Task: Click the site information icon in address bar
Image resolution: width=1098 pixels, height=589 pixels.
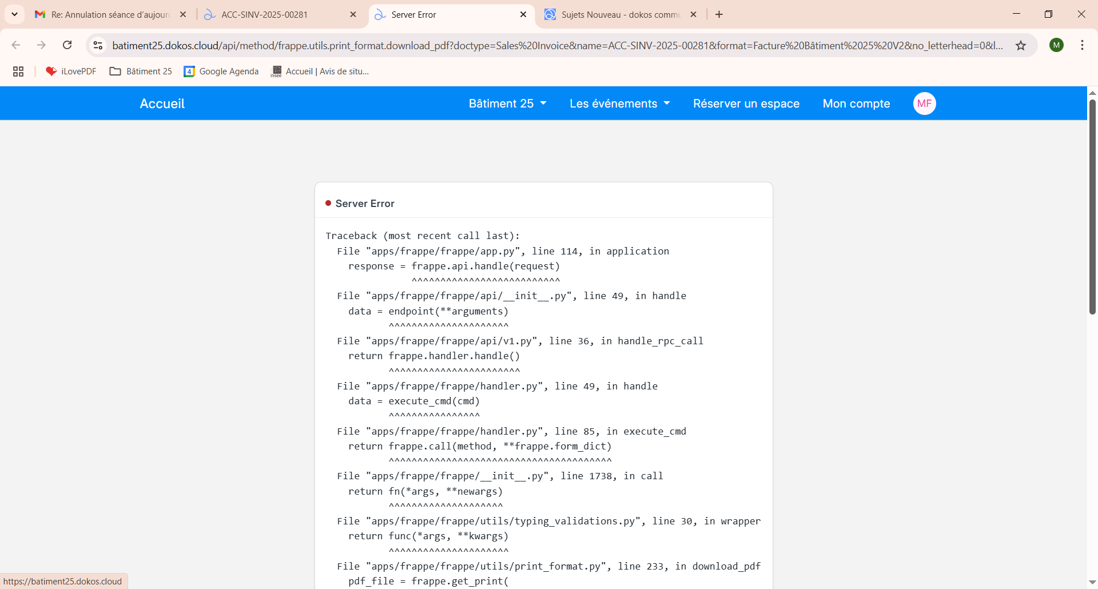Action: pyautogui.click(x=98, y=45)
